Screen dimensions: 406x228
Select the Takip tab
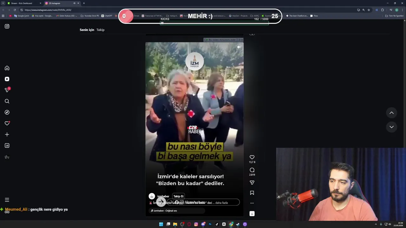click(101, 30)
